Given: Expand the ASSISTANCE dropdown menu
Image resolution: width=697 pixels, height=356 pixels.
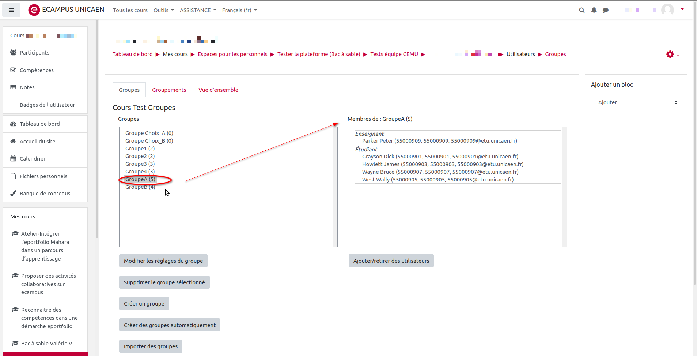Looking at the screenshot, I should coord(198,10).
